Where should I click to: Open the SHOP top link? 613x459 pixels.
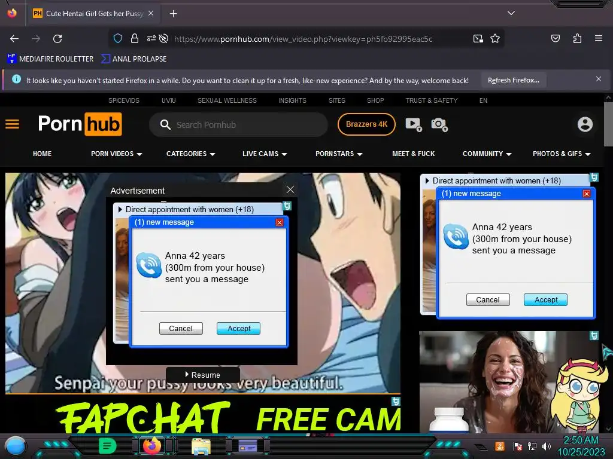pyautogui.click(x=375, y=100)
